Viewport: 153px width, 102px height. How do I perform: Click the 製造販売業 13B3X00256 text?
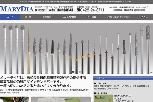135,10
